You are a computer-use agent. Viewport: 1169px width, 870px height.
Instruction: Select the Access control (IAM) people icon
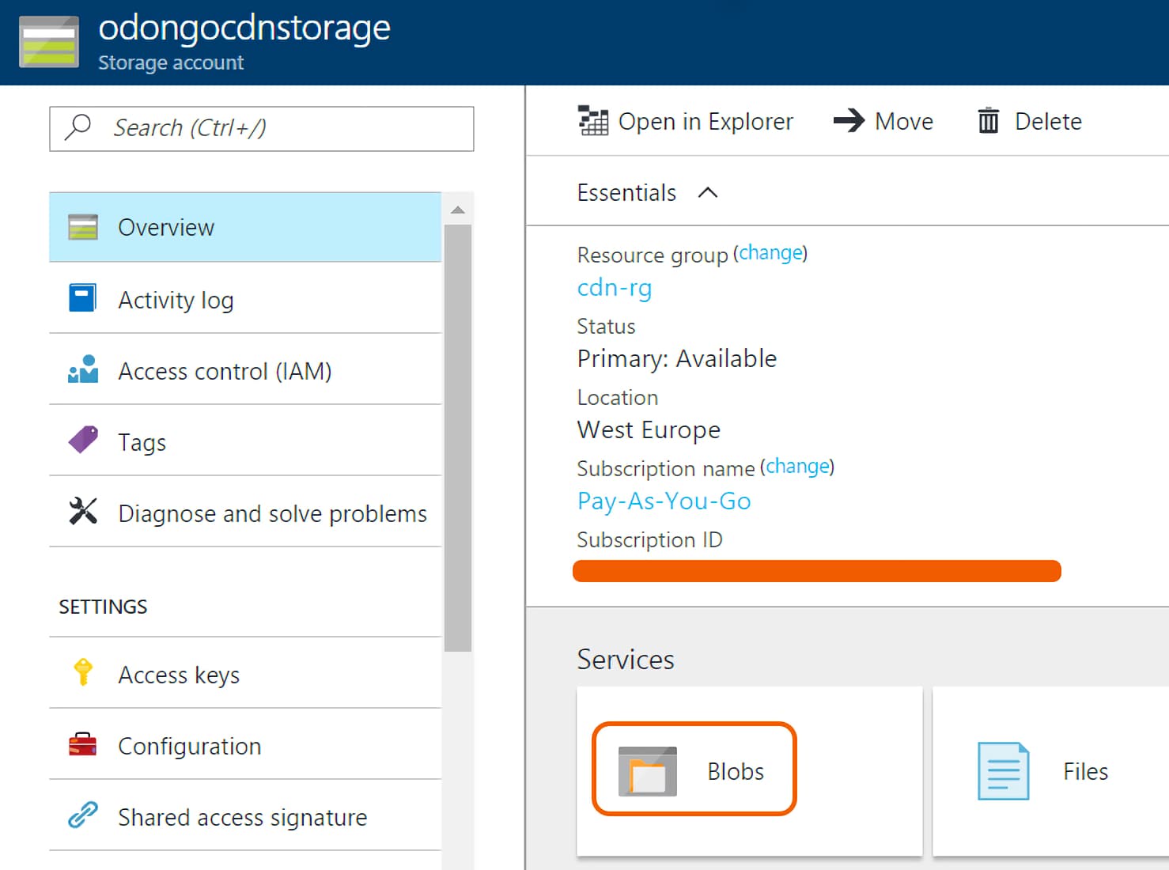click(x=82, y=370)
